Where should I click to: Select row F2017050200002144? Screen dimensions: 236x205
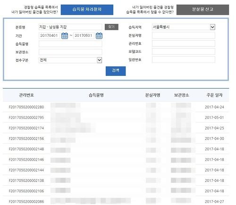click(116, 170)
